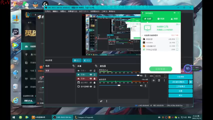Open the 帮助(H) menu in OBS
The height and width of the screenshot is (120, 213).
(x=112, y=11)
